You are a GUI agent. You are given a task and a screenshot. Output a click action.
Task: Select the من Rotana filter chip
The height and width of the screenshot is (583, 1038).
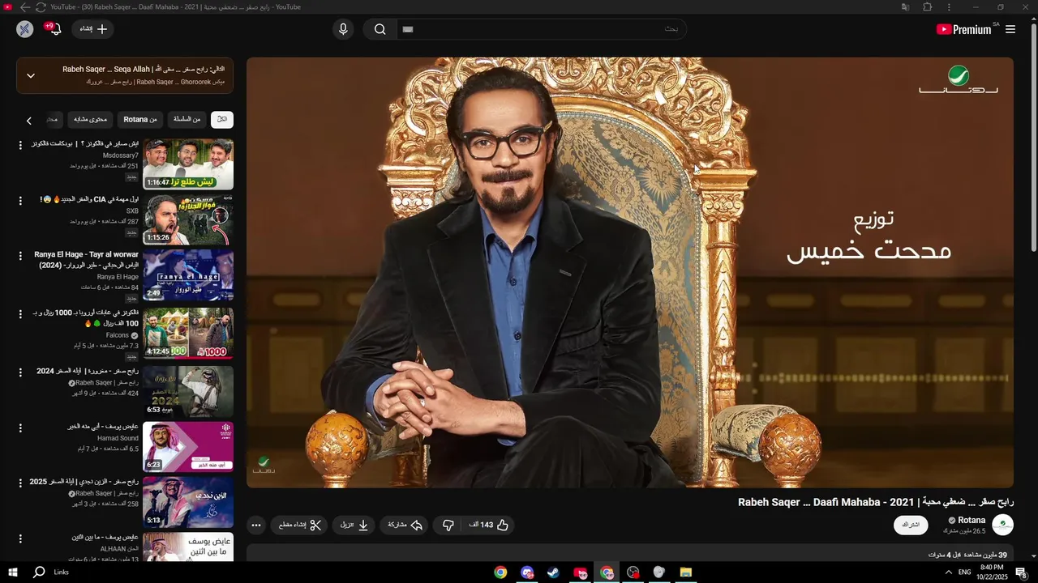[140, 120]
